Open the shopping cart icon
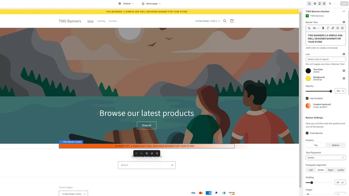 [232, 21]
